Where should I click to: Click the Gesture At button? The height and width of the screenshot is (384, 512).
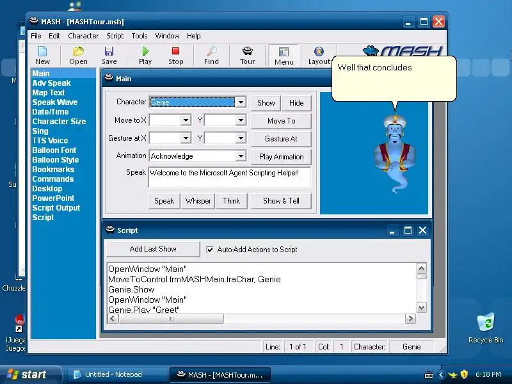(281, 139)
